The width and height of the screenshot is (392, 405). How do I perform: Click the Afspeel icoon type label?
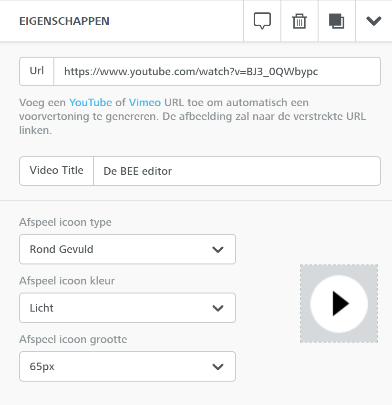tap(65, 223)
